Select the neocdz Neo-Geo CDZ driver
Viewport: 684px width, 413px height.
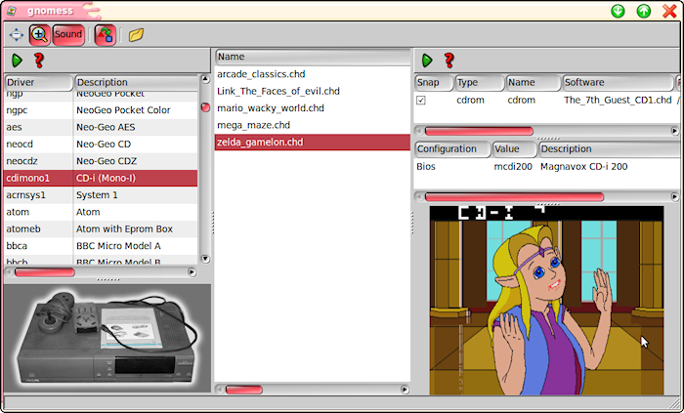[x=101, y=161]
